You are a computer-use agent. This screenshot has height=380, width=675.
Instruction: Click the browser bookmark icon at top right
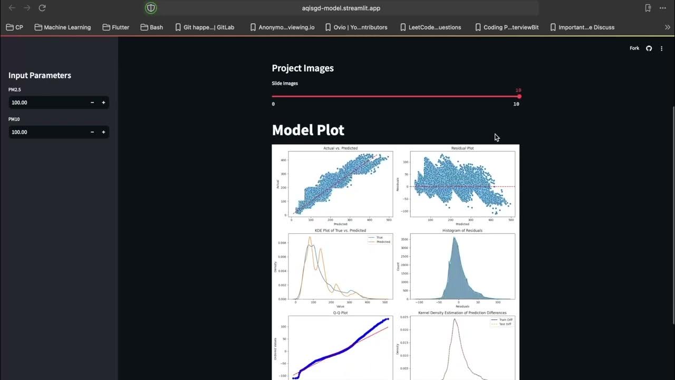tap(648, 8)
